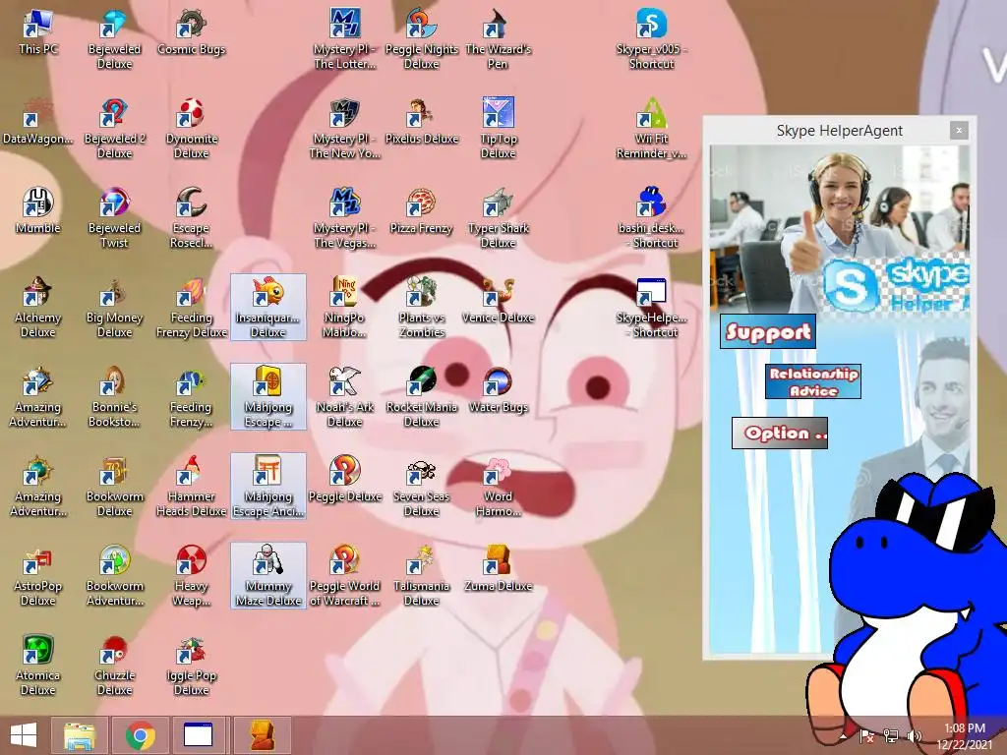Click the Typer Shark Deluxe icon
This screenshot has width=1007, height=755.
coord(498,217)
